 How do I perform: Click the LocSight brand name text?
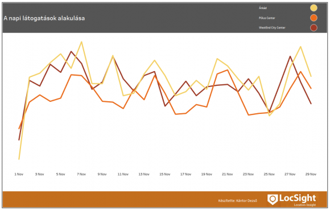[298, 198]
